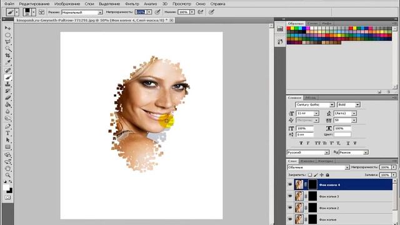Screen dimensions: 400x225
Task: Select the Move tool
Action: click(7, 27)
